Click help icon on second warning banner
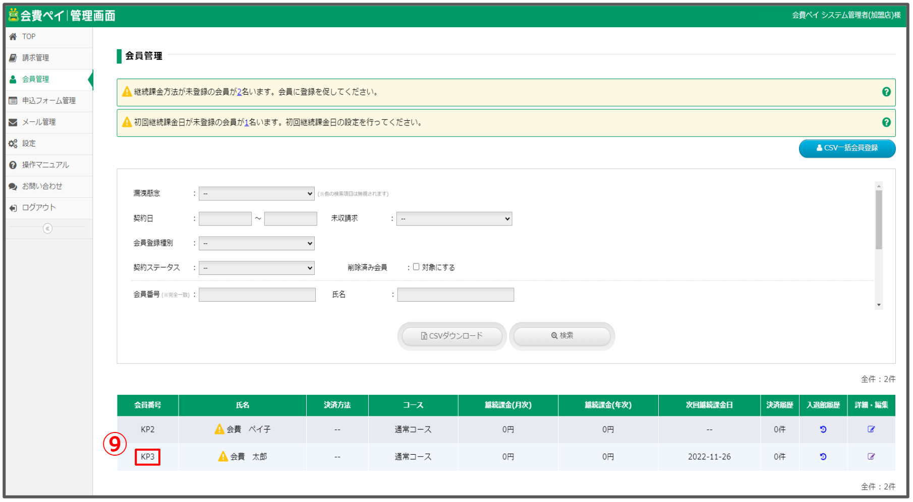 886,122
